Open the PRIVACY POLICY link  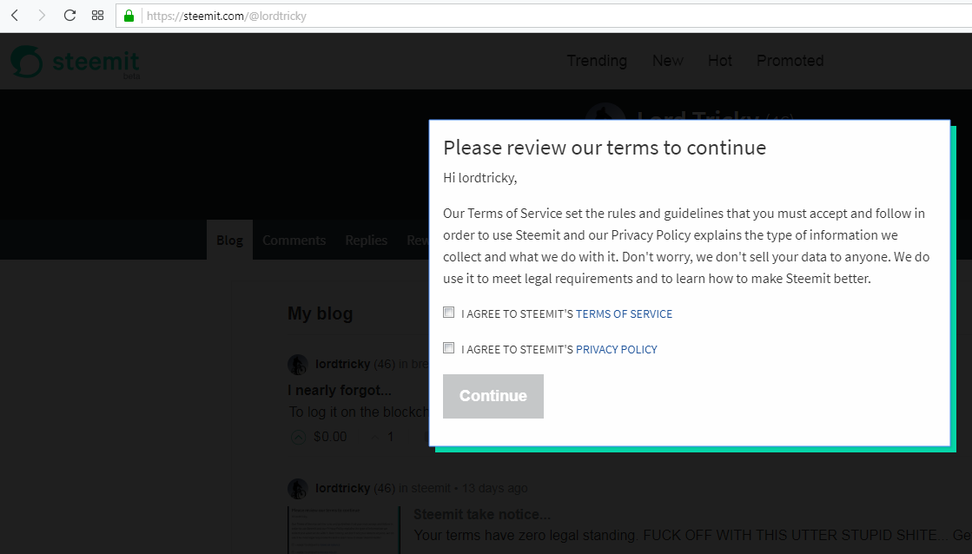(616, 349)
